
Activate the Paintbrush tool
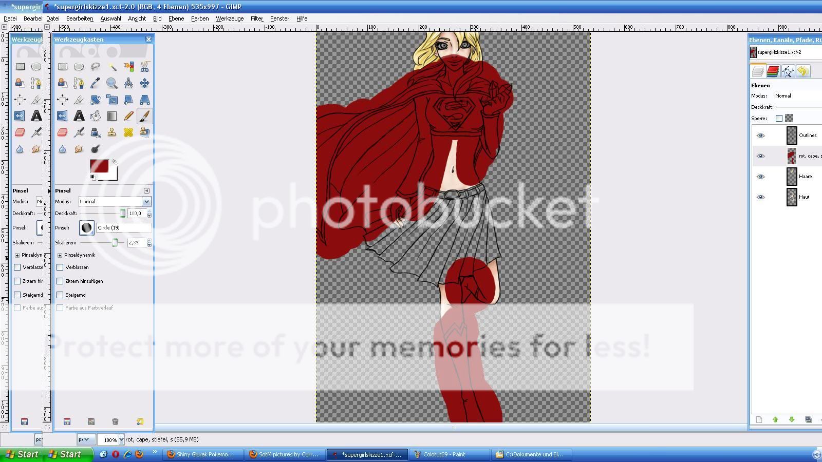pos(144,116)
